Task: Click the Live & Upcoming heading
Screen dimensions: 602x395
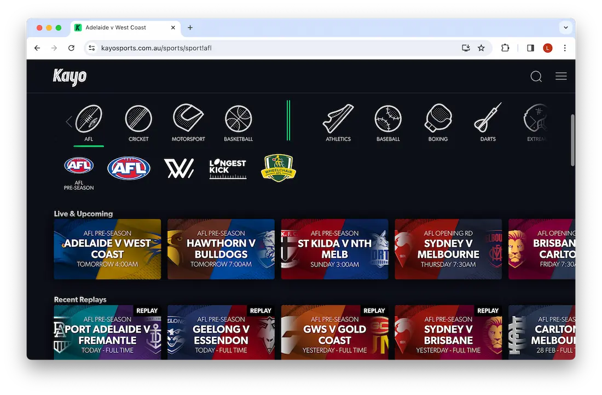Action: click(83, 214)
